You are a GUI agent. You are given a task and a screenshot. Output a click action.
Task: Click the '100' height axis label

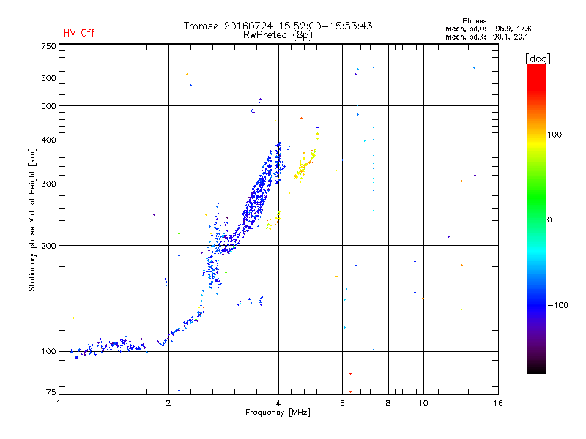(48, 352)
